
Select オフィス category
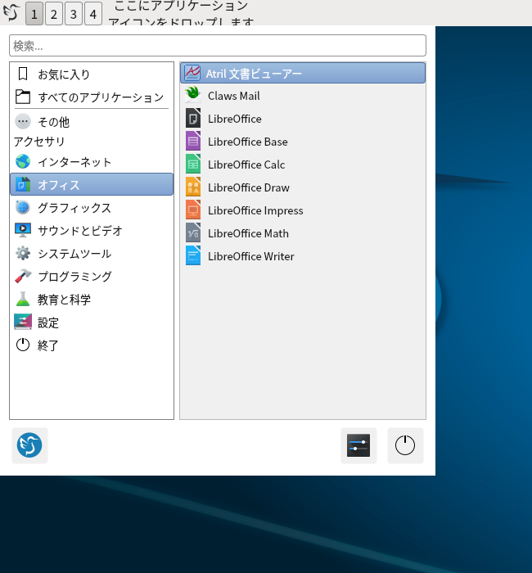click(92, 184)
